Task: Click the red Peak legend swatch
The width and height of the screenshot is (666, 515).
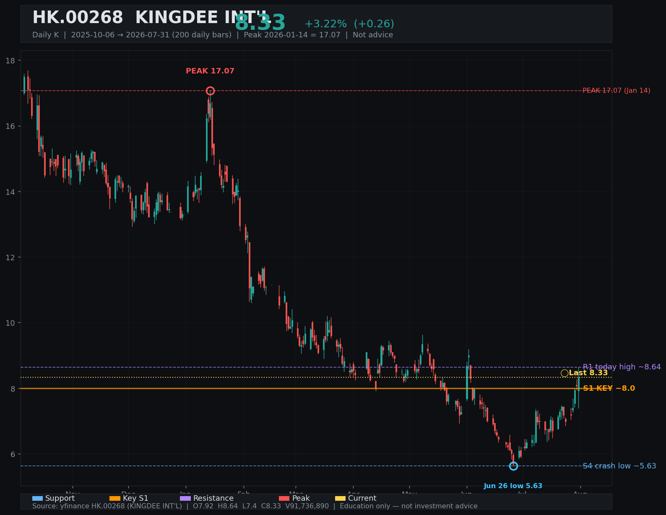Action: (284, 498)
